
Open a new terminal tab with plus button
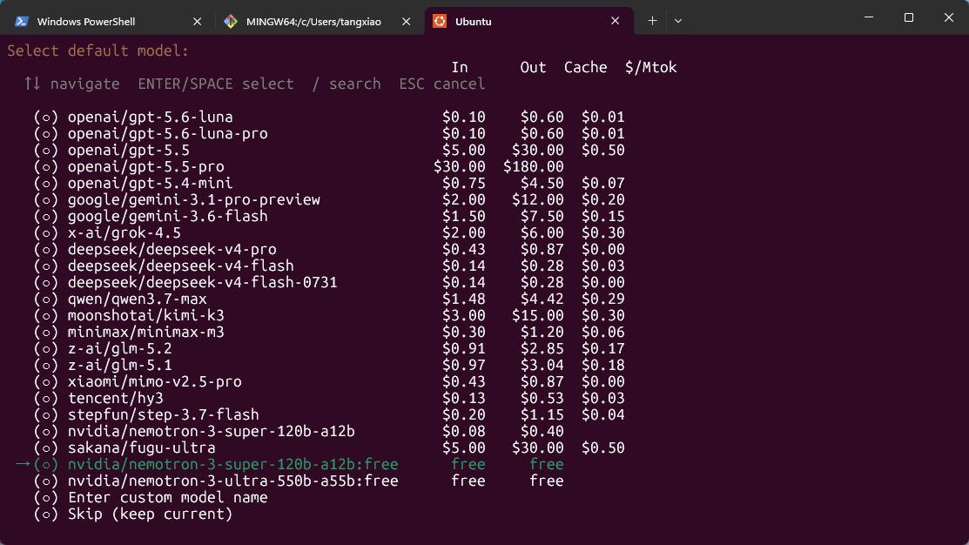[652, 21]
